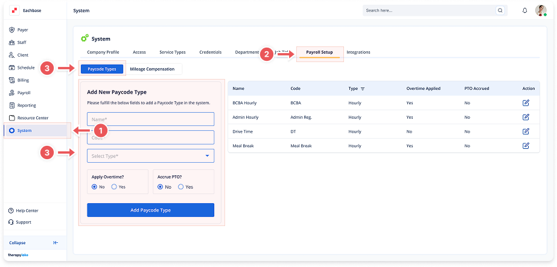Expand the Select Type dropdown
The width and height of the screenshot is (557, 267).
(x=150, y=156)
